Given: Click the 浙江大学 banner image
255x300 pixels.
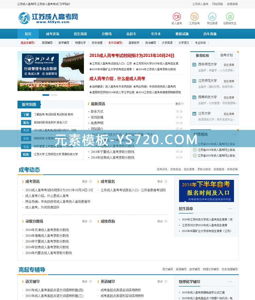Looking at the screenshot, I should [x=51, y=71].
